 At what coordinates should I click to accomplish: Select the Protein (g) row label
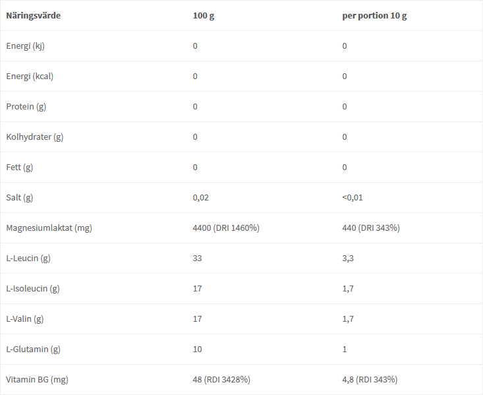[x=26, y=107]
